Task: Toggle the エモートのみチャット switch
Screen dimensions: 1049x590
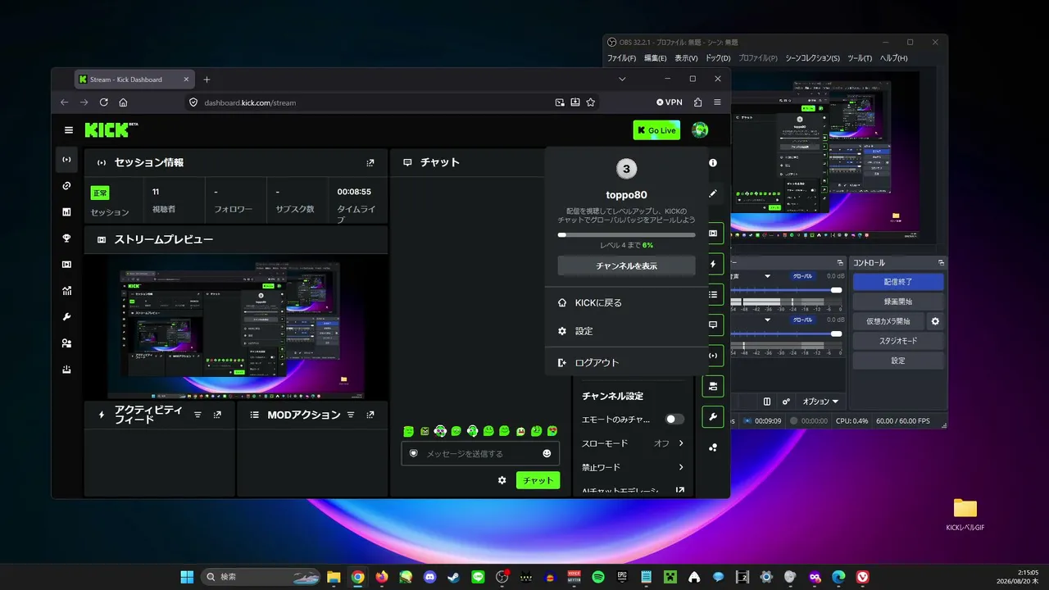Action: (674, 419)
